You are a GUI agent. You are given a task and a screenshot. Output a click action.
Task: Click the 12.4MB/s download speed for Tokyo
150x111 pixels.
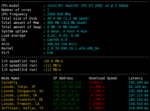97,87
